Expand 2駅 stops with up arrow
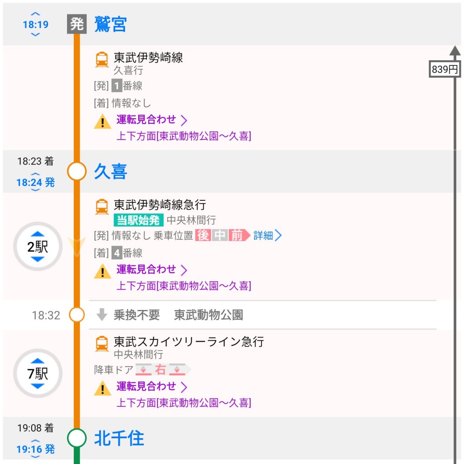The width and height of the screenshot is (464, 464). (x=38, y=234)
